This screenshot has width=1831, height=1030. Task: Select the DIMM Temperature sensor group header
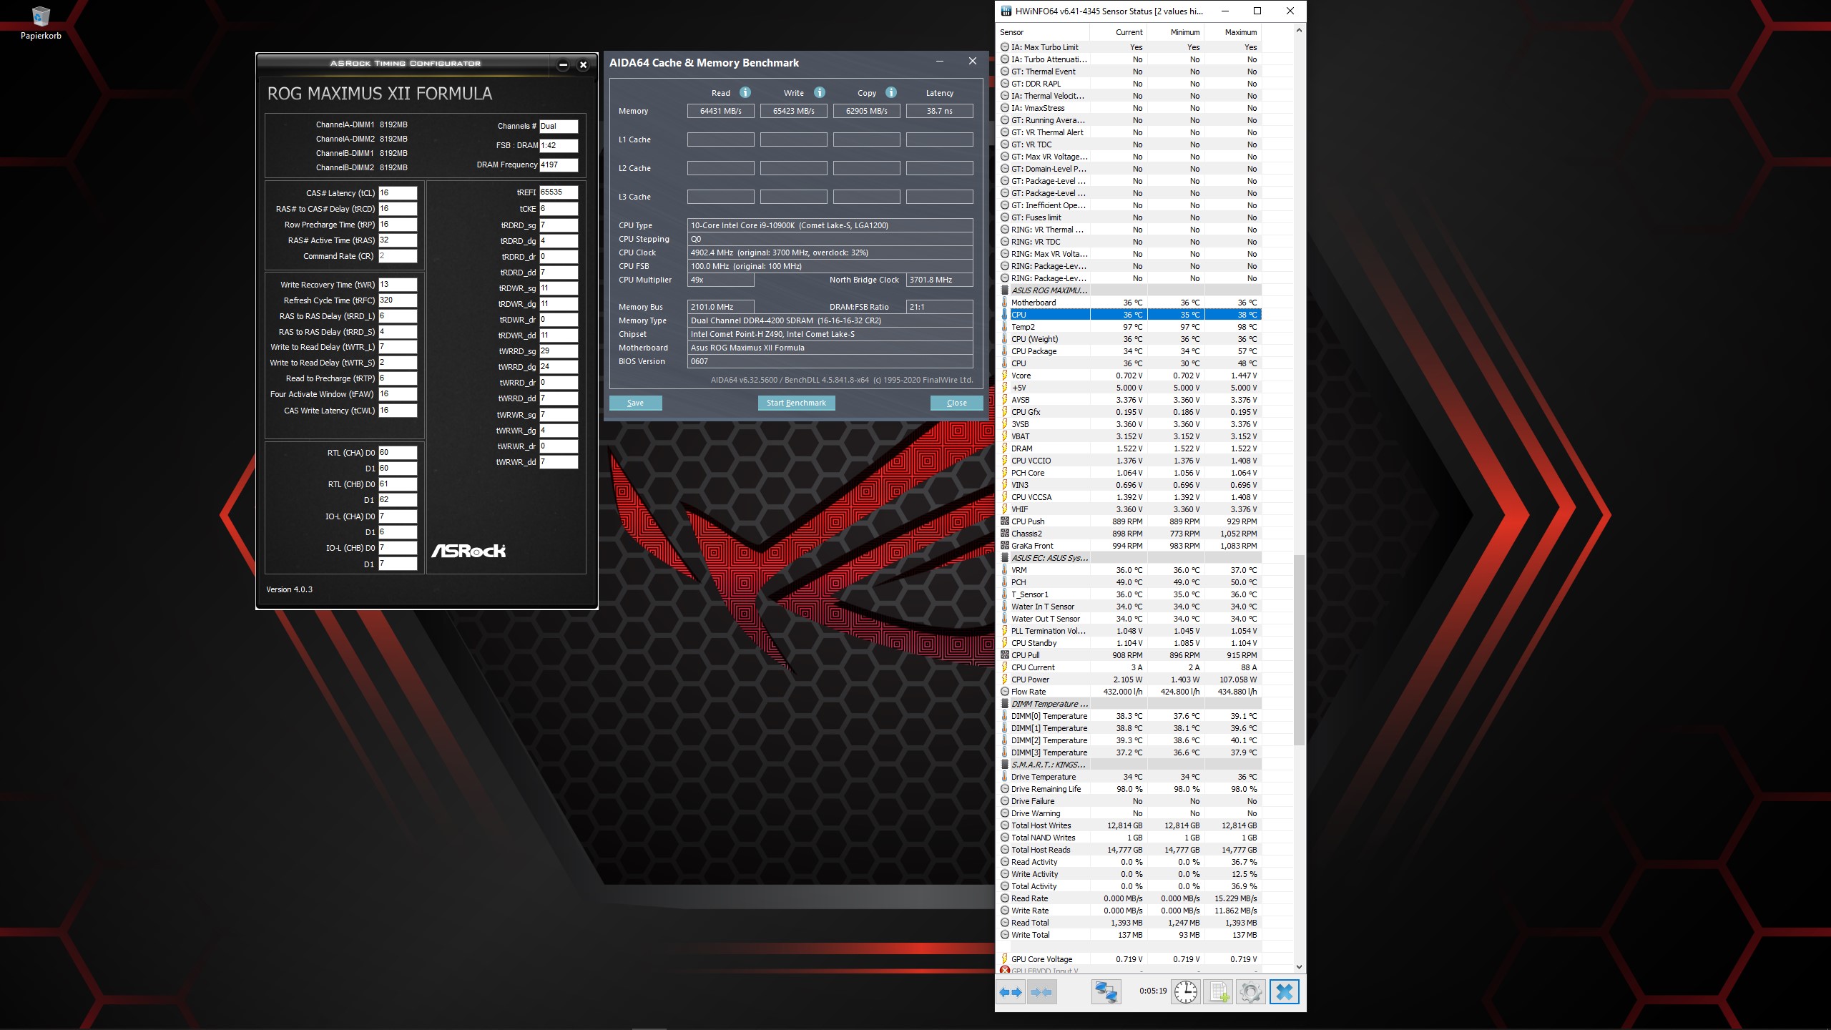pos(1049,704)
